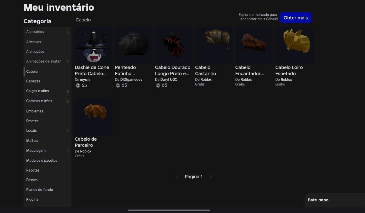The height and width of the screenshot is (213, 365).
Task: Click the Robux icon under Cabelo Dourado
Action: 158,85
